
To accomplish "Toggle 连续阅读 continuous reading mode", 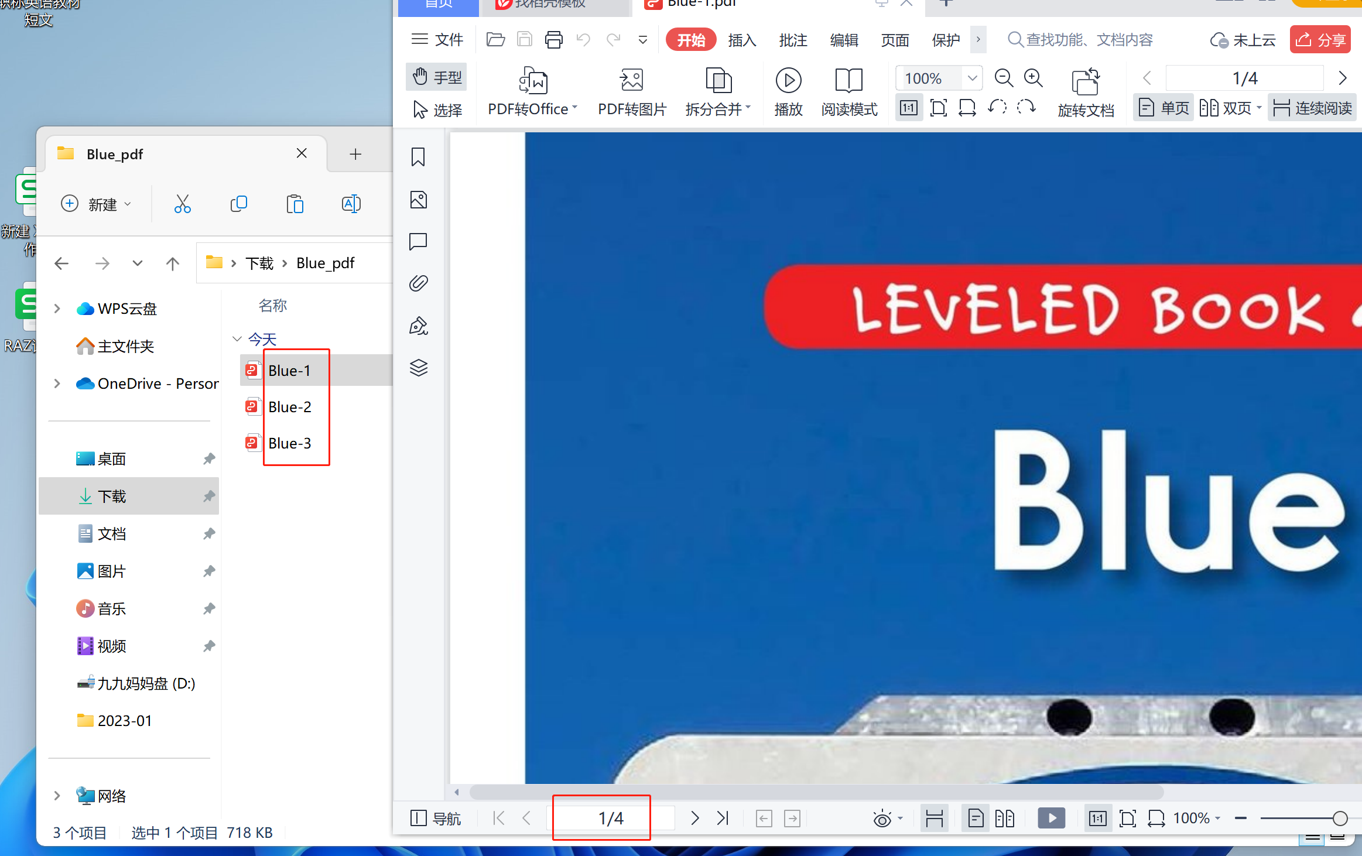I will [x=1312, y=108].
